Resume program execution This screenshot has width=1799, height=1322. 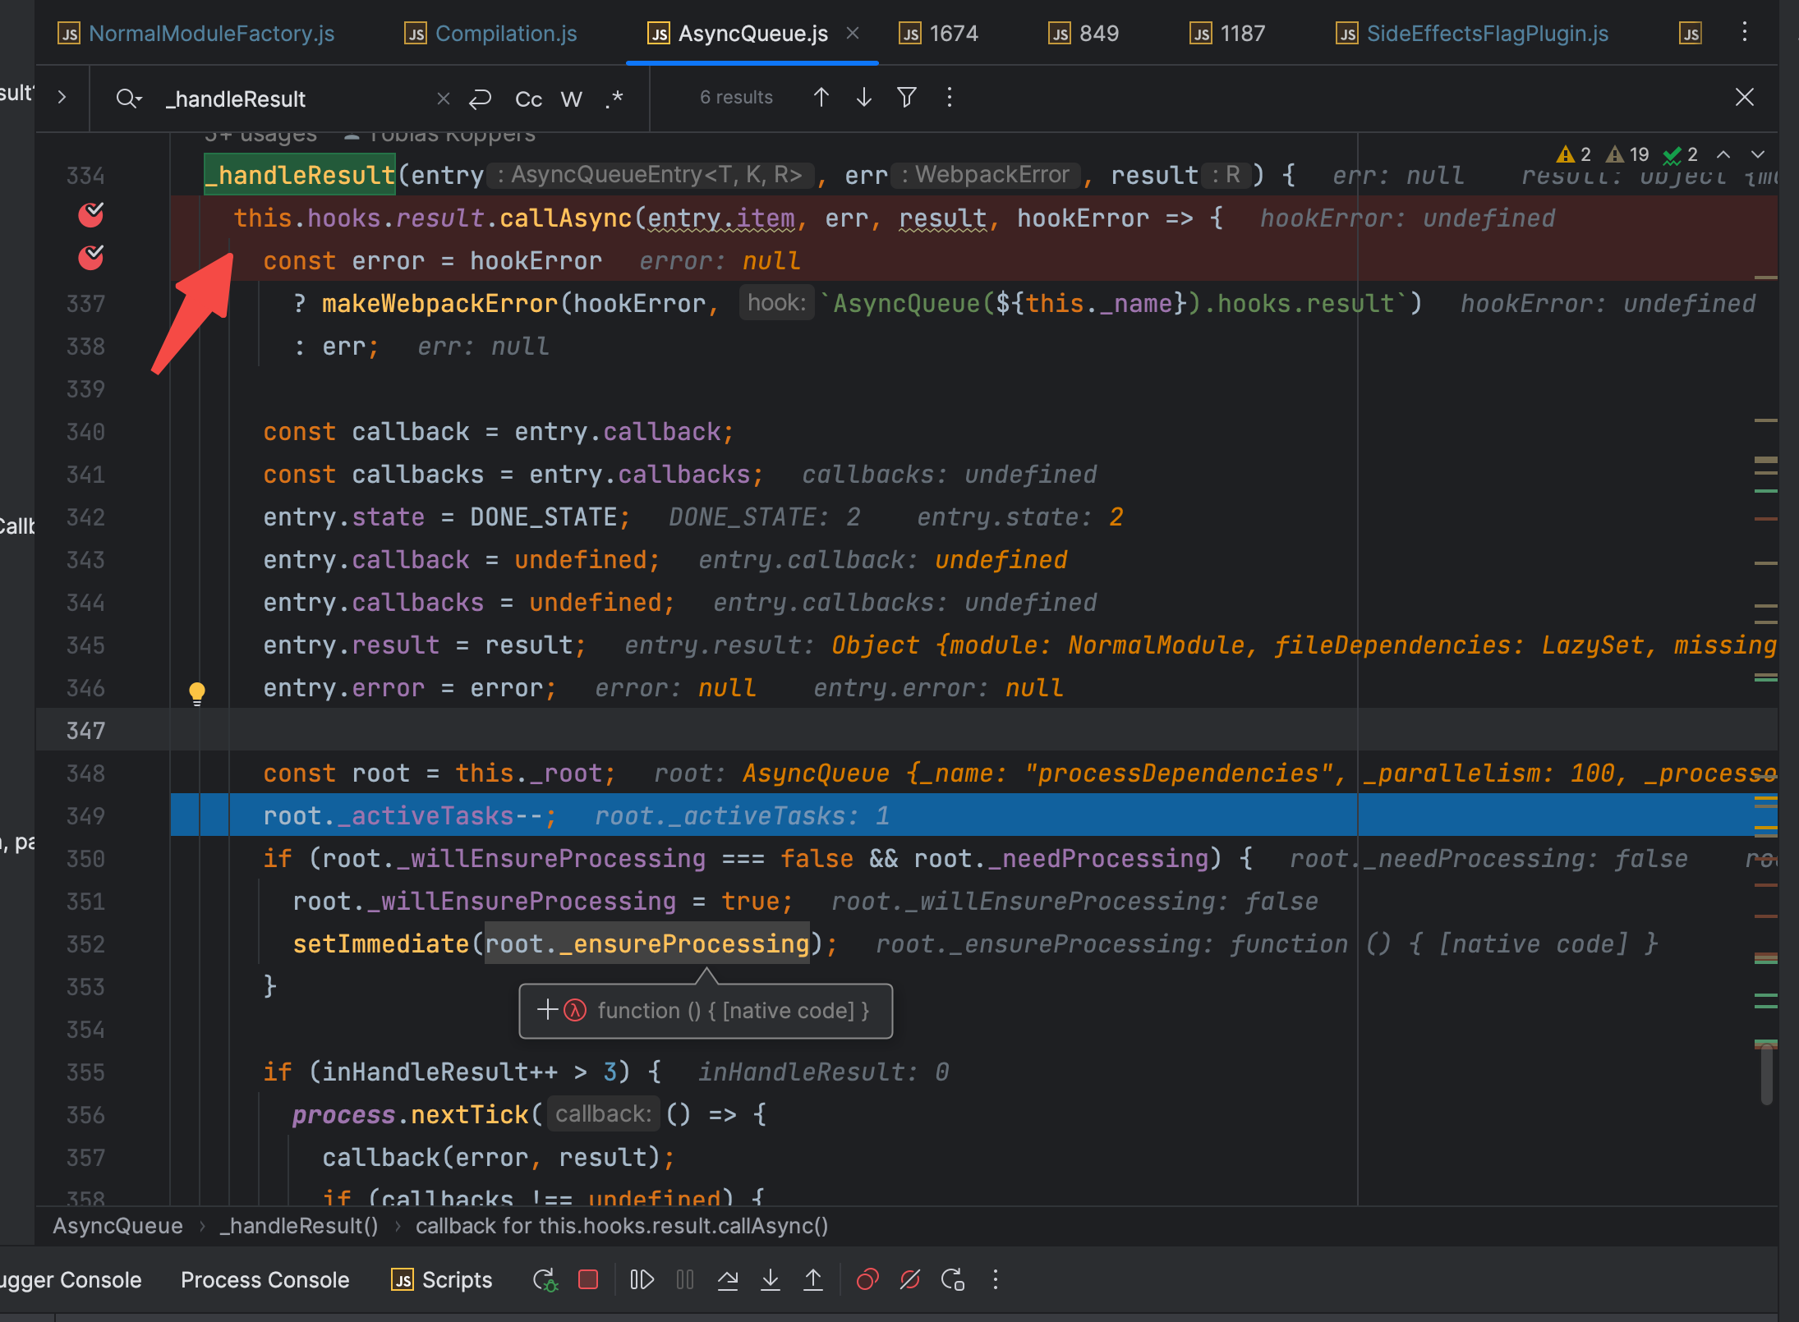[642, 1279]
